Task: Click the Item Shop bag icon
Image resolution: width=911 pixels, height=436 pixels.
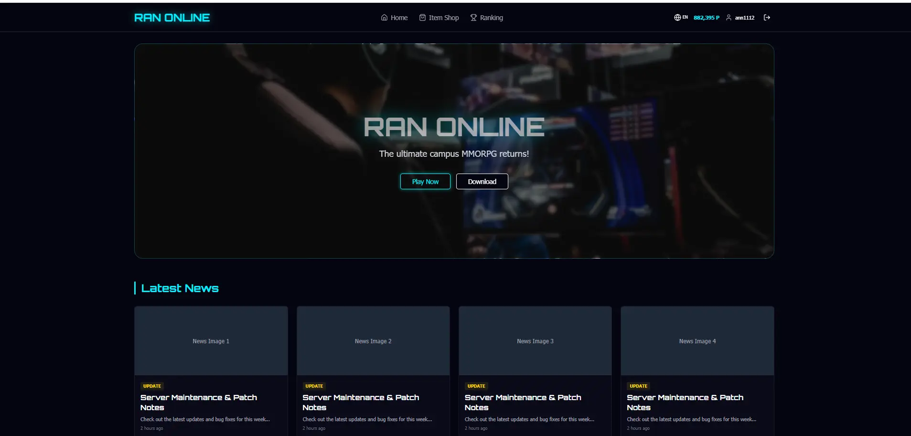Action: click(x=422, y=18)
